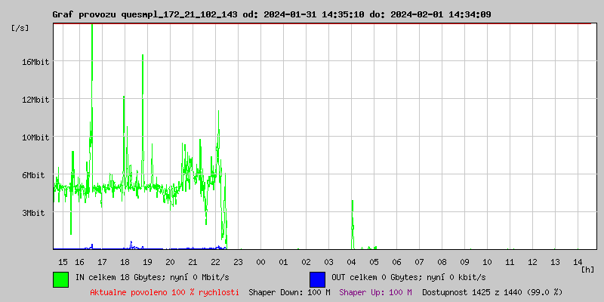Click hour 04 on the time axis

(x=351, y=262)
